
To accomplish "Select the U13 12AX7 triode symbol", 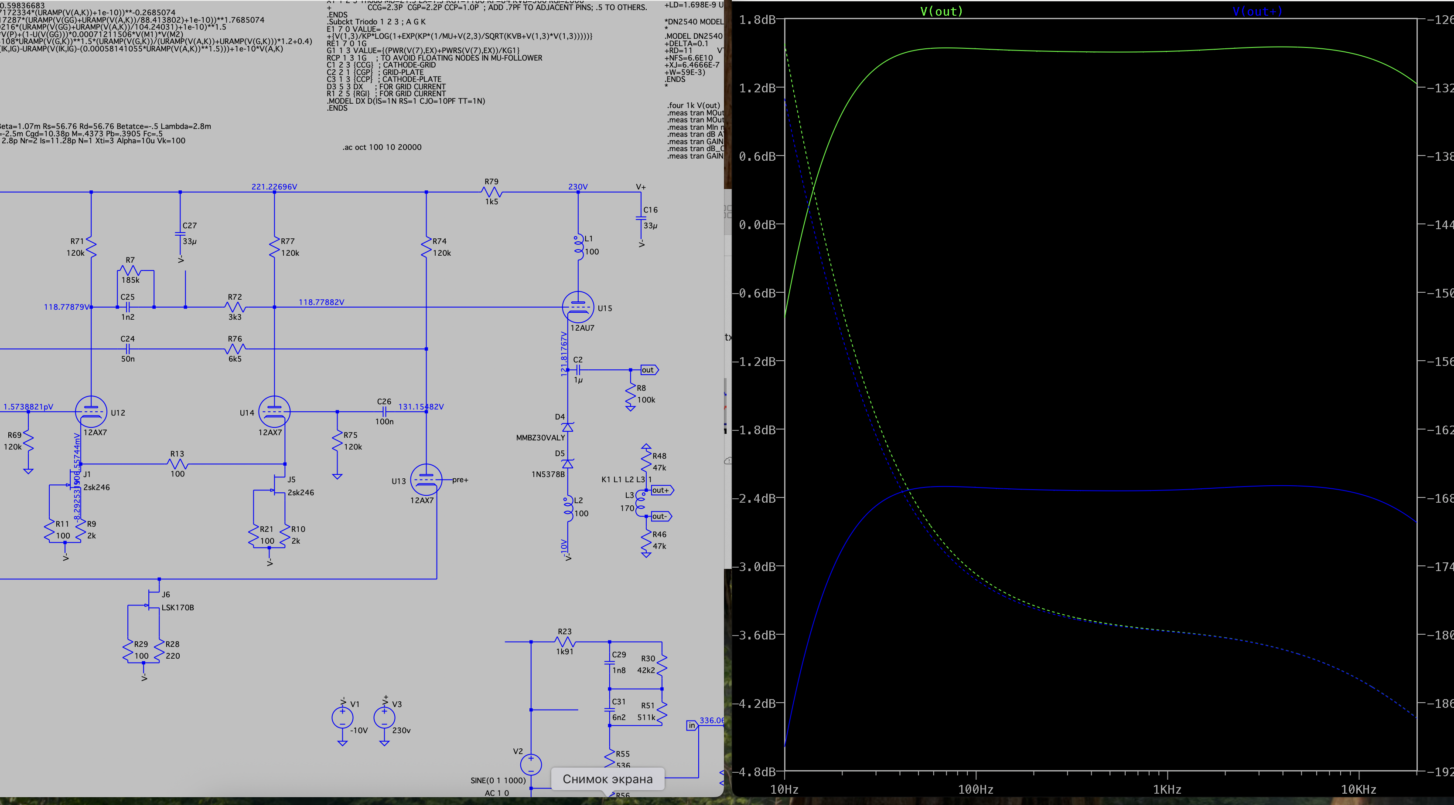I will (426, 480).
